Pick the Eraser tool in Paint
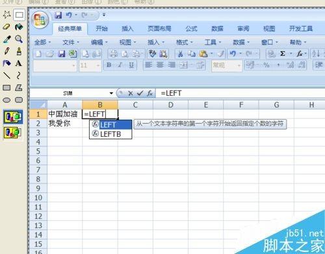This screenshot has height=254, width=325. [x=7, y=27]
